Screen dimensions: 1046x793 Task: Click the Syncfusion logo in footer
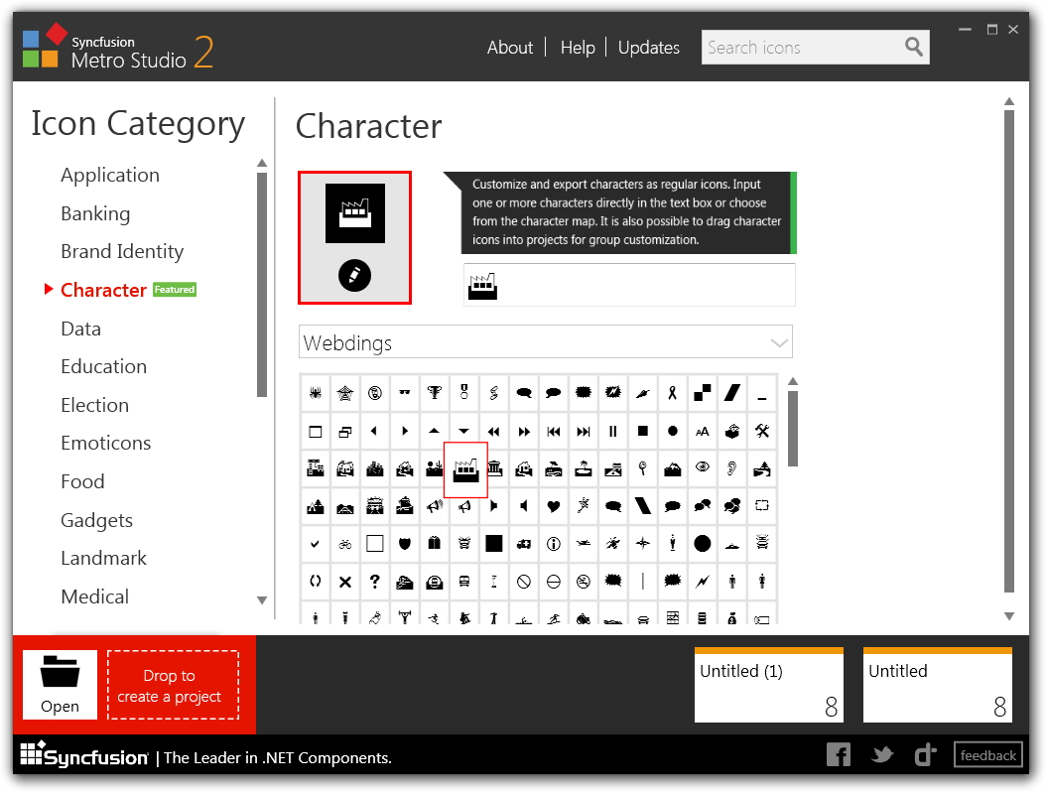point(84,755)
